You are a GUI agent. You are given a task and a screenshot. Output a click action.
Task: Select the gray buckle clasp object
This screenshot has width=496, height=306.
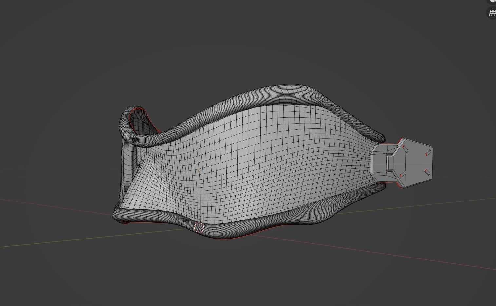(402, 163)
